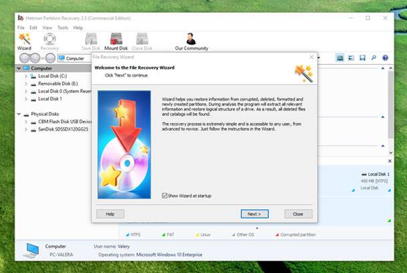Click the scrollbar up arrow in disk list
Viewport: 407px width, 273px height.
coord(390,68)
